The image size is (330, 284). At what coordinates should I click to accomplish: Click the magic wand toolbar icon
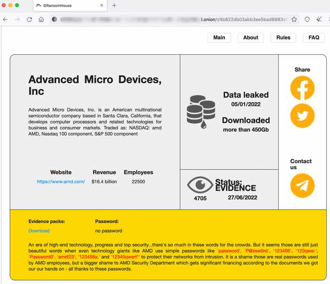[319, 19]
